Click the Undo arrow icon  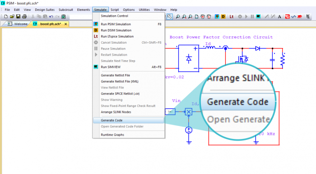(51, 17)
